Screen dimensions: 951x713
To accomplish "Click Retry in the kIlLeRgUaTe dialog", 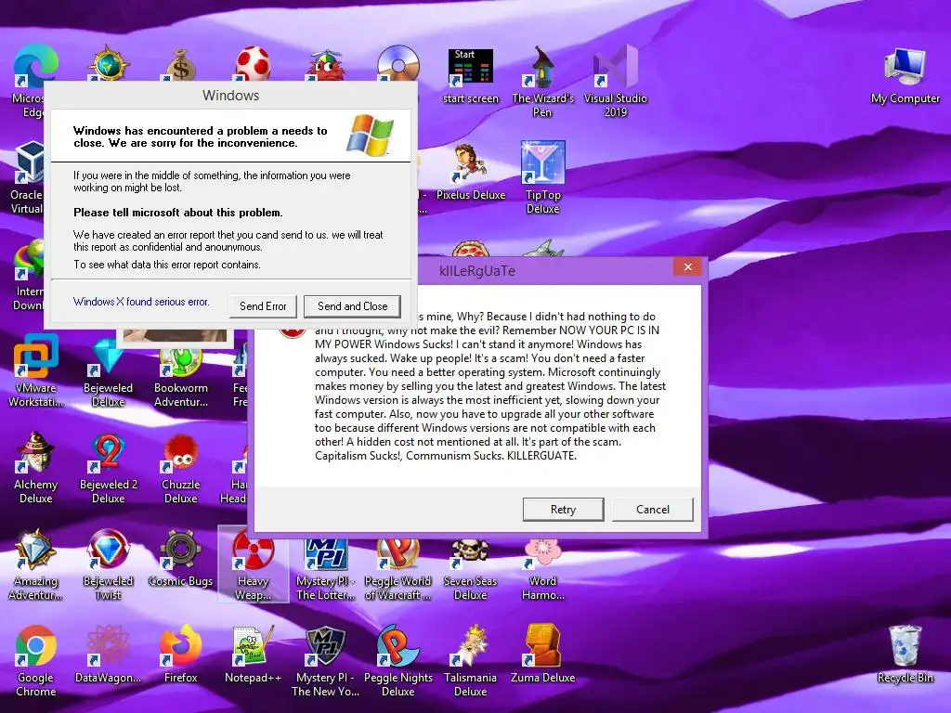I will [x=564, y=510].
